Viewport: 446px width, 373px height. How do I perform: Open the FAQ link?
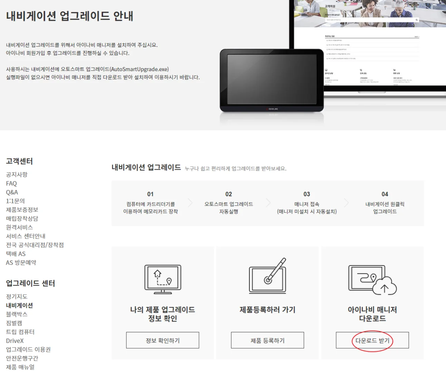click(x=11, y=183)
